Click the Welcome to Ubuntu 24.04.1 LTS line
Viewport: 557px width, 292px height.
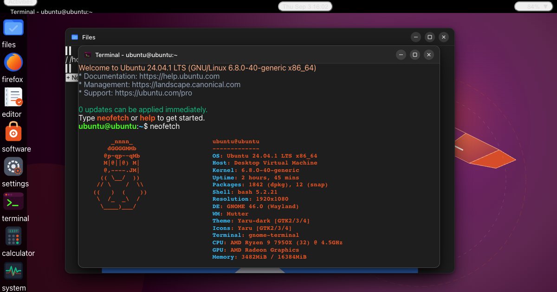click(x=197, y=68)
